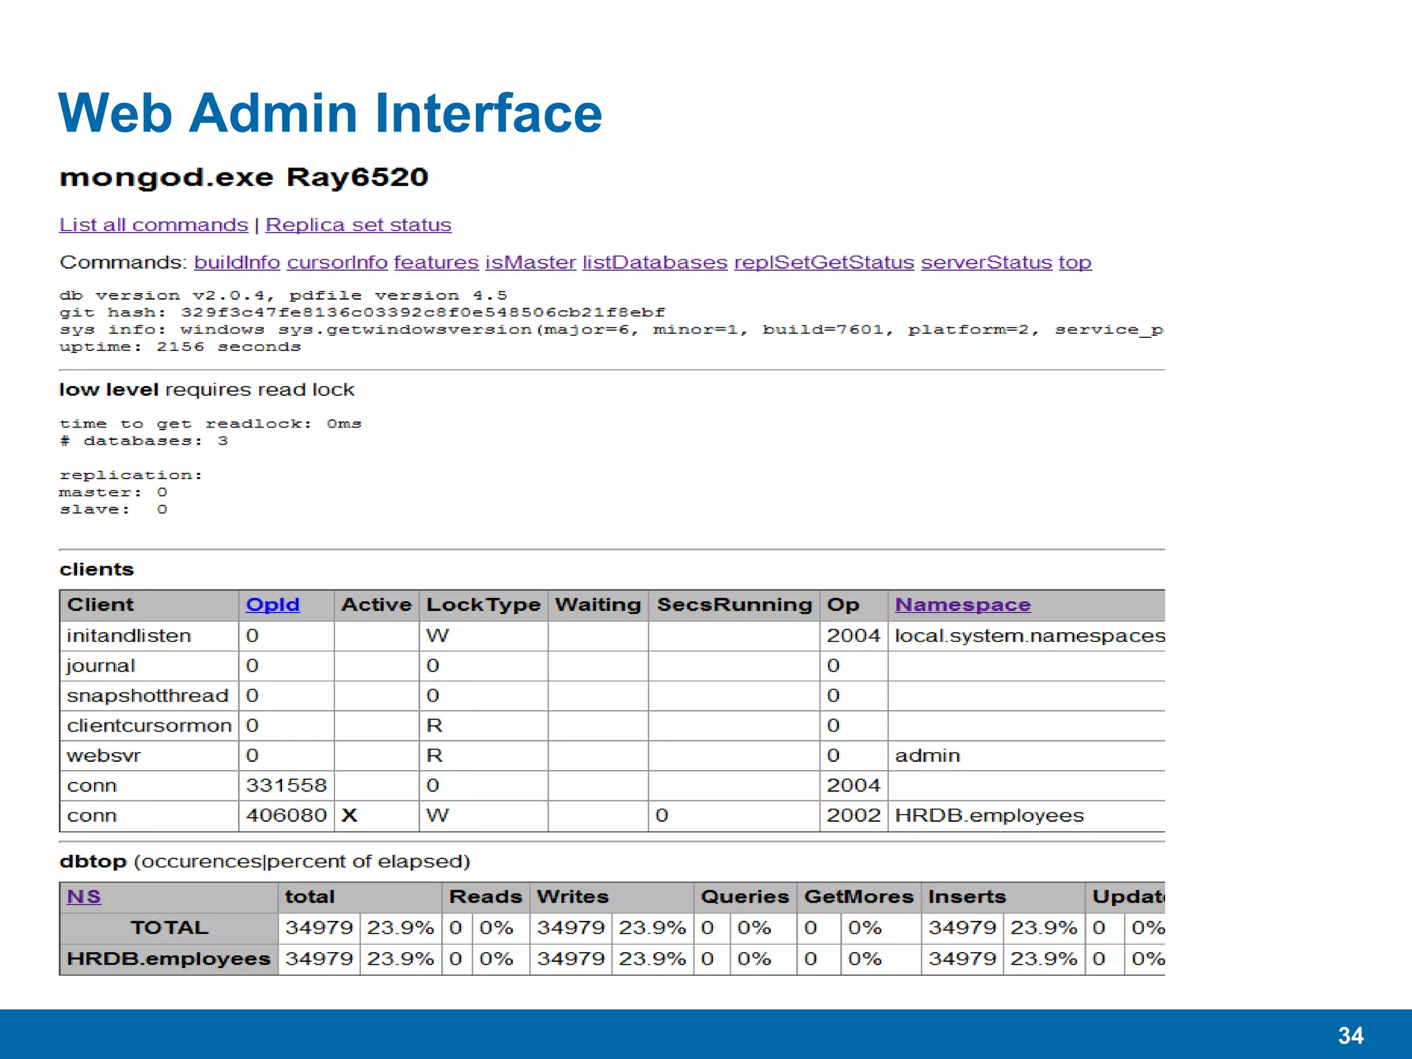Viewport: 1412px width, 1059px height.
Task: Click the NS header in dbtop table
Action: (x=83, y=897)
